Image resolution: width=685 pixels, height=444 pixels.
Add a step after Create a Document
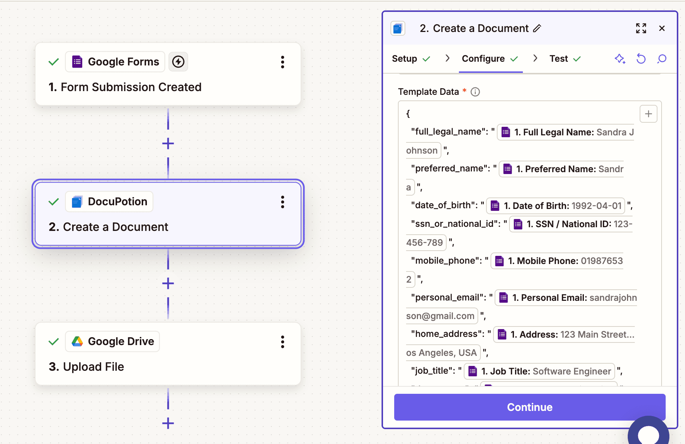tap(168, 283)
